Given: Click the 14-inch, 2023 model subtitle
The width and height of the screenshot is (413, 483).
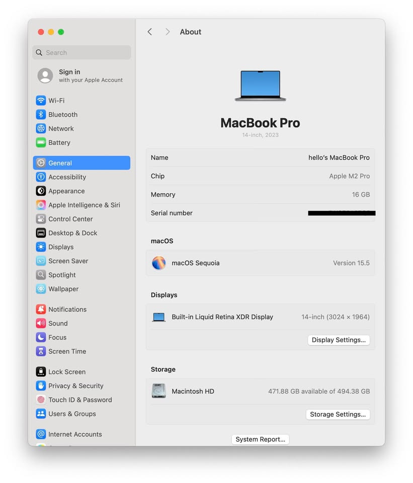Looking at the screenshot, I should [260, 135].
